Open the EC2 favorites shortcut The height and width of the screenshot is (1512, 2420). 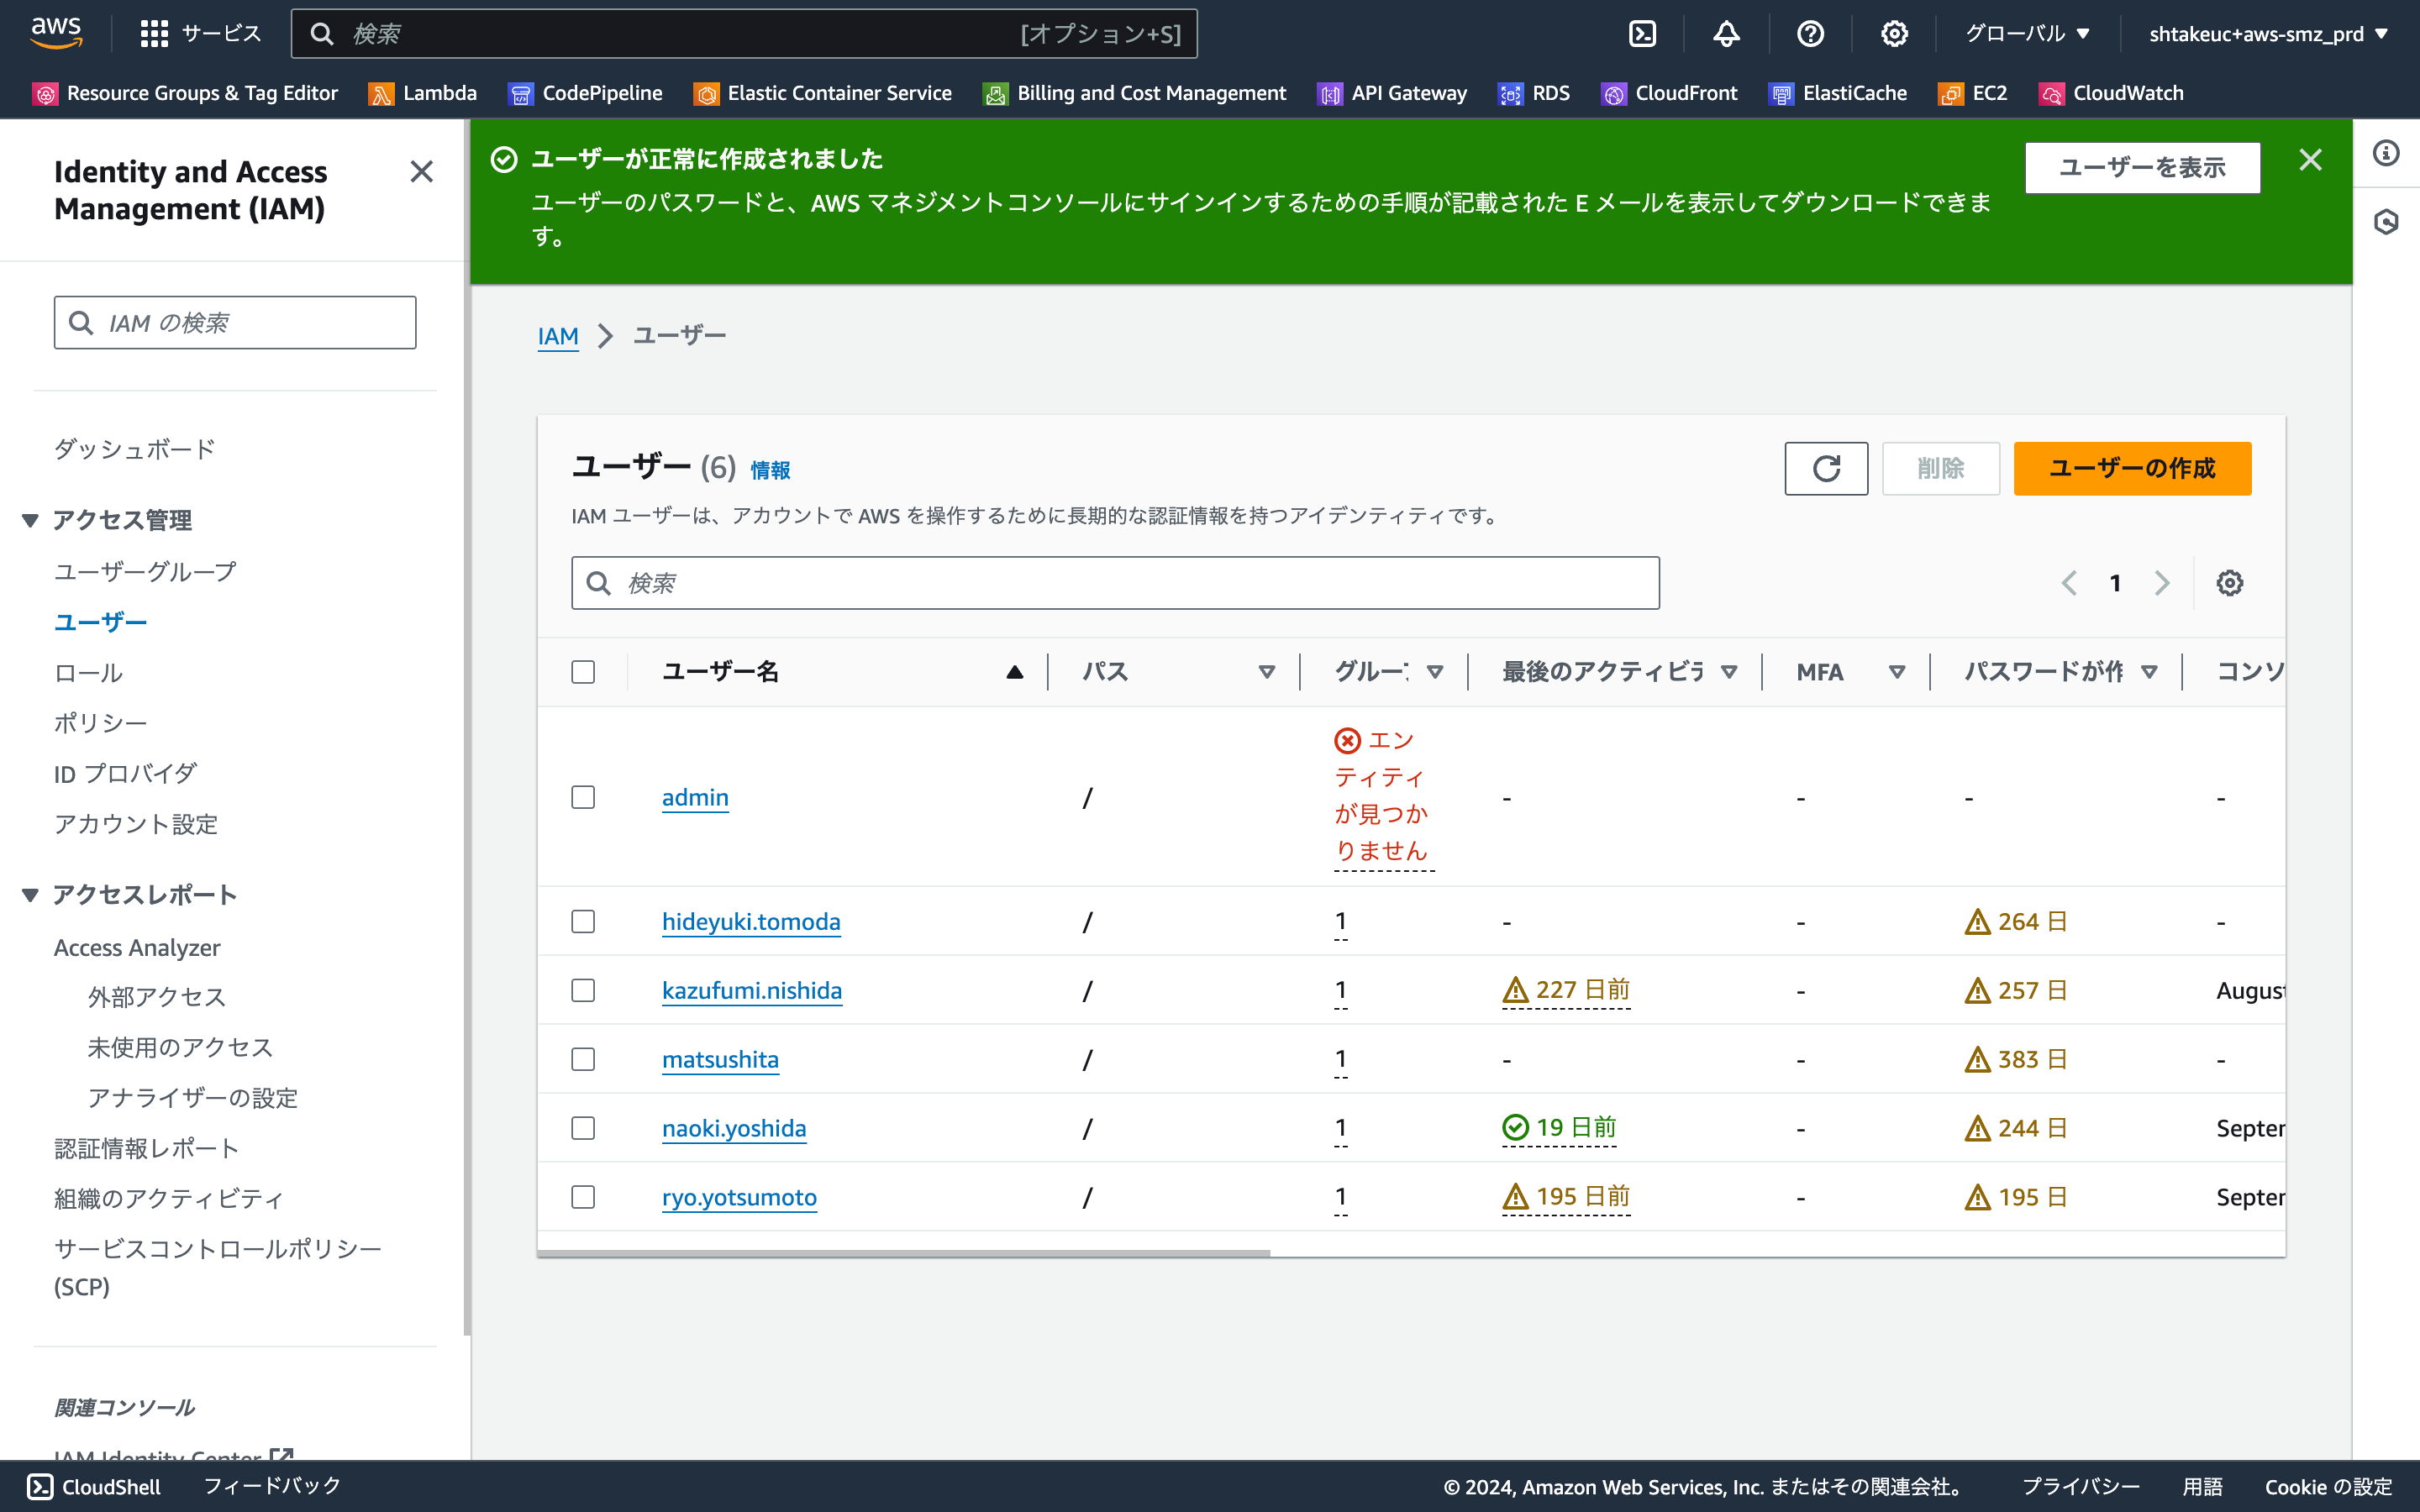pyautogui.click(x=1973, y=93)
